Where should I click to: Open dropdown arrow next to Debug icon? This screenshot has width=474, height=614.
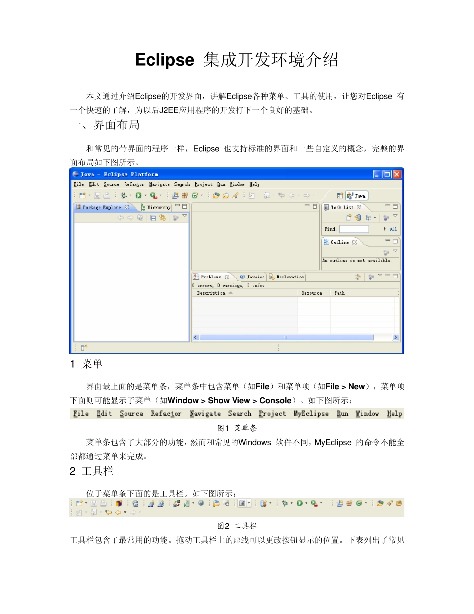pos(130,196)
